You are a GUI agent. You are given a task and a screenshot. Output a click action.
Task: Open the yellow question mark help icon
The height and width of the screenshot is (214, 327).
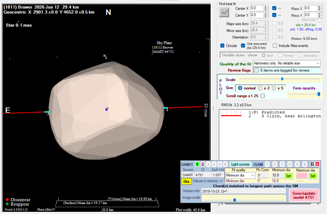(312, 164)
